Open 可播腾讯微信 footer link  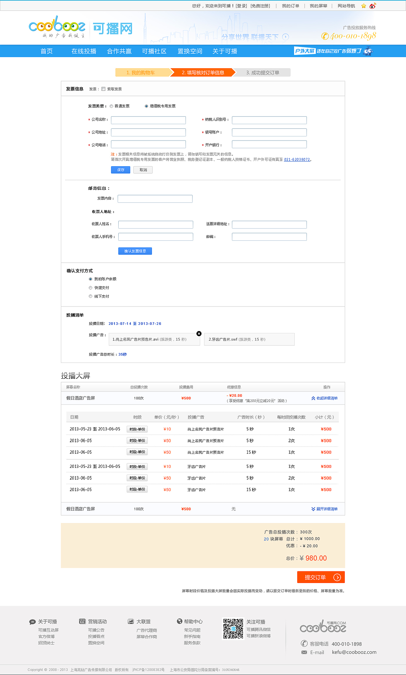click(x=259, y=629)
